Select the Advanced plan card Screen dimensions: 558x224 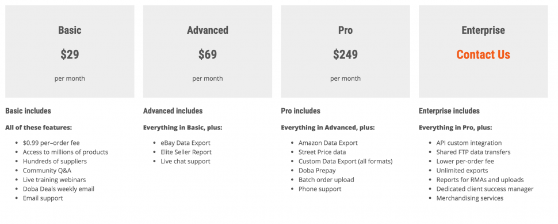pos(208,52)
